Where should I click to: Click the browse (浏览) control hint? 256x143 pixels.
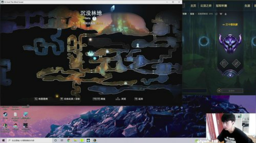pos(121,99)
